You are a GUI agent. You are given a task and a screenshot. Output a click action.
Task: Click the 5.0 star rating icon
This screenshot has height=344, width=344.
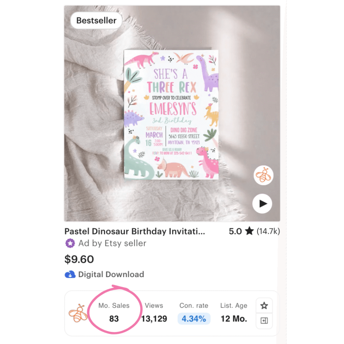click(250, 231)
